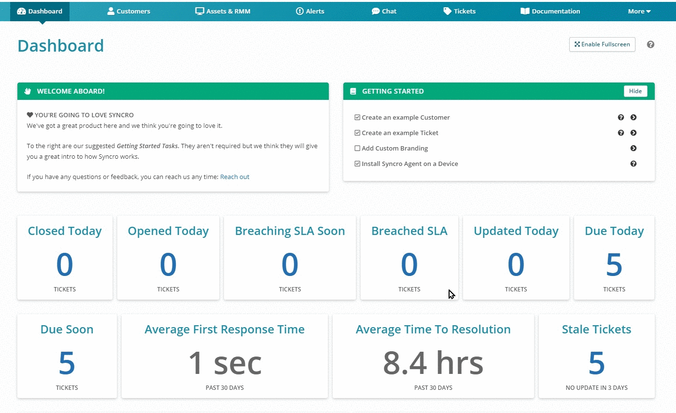
Task: Click the 'Add Custom Branding' task text
Action: 395,148
